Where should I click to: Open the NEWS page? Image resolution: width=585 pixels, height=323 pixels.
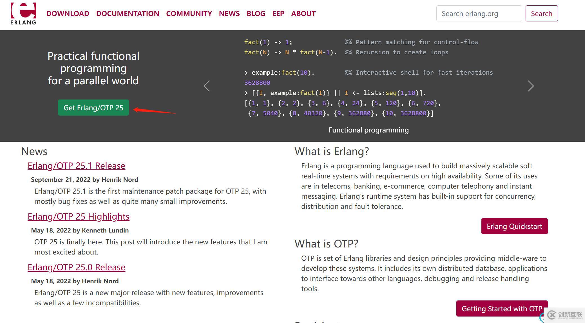coord(229,14)
